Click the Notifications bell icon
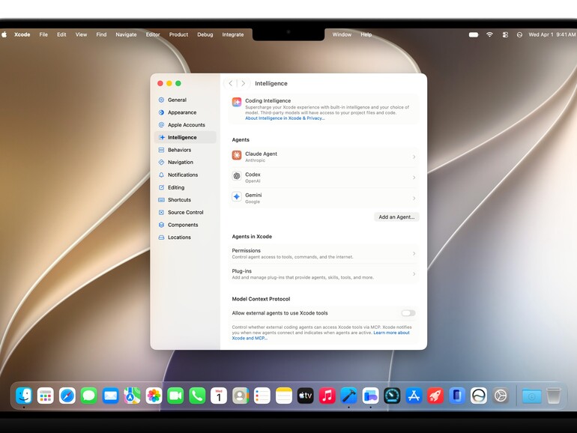 [x=161, y=175]
